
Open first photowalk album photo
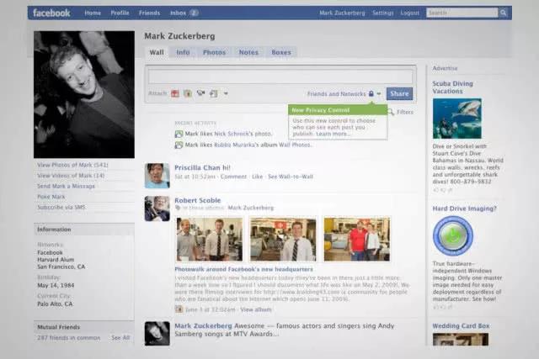tap(210, 240)
